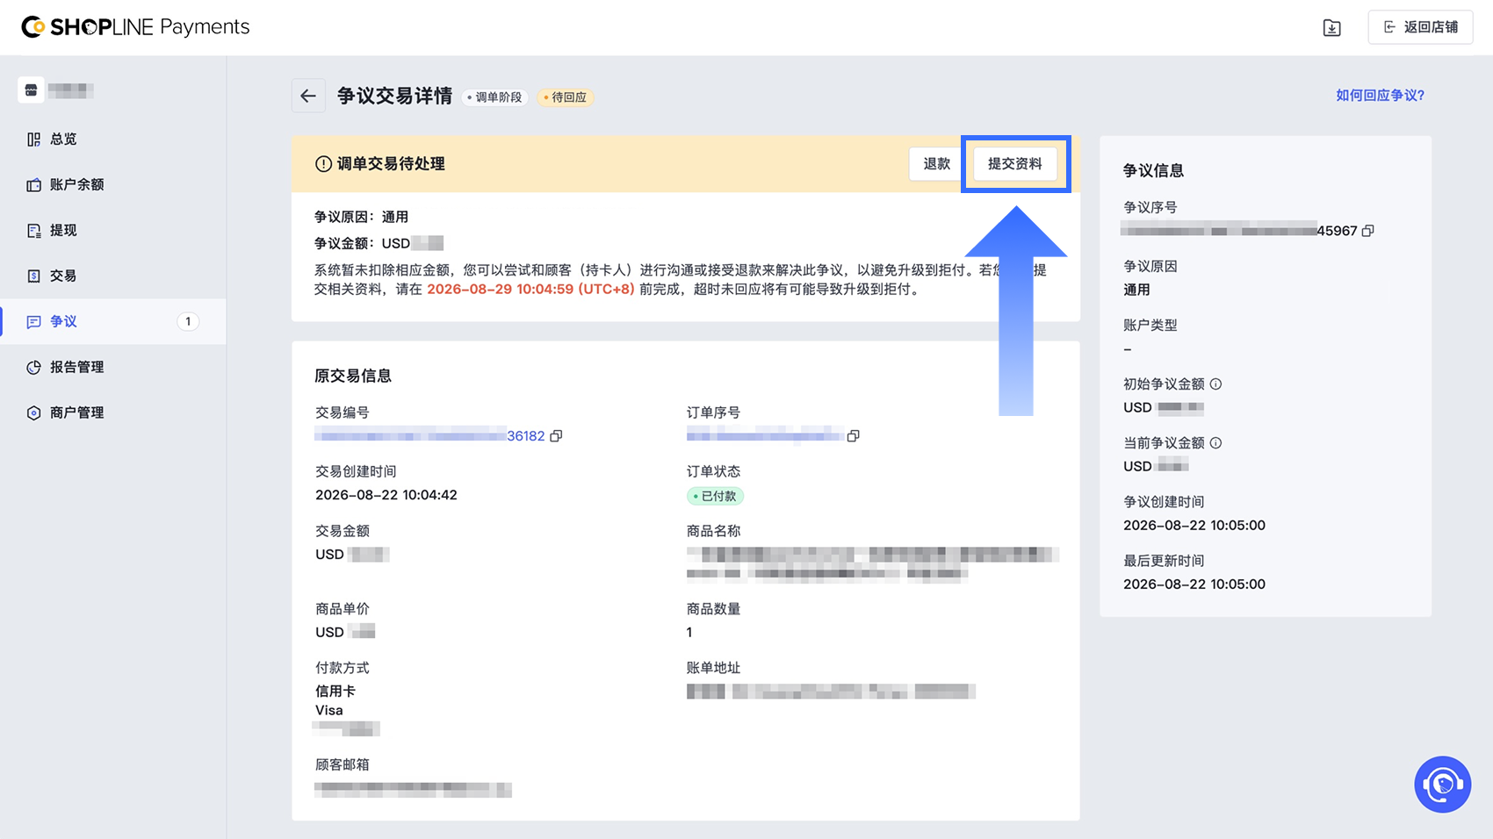Screen dimensions: 1493x839
Task: Copy the 订单序号 using its copy icon
Action: (853, 436)
